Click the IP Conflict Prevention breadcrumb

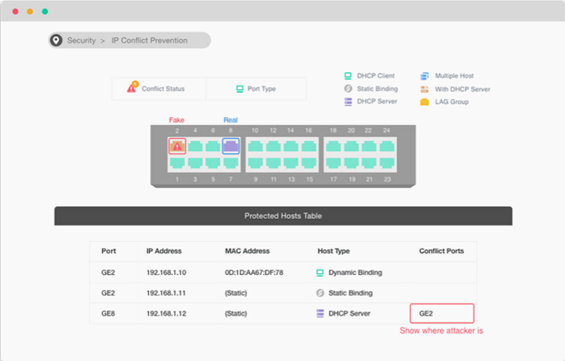tap(149, 40)
